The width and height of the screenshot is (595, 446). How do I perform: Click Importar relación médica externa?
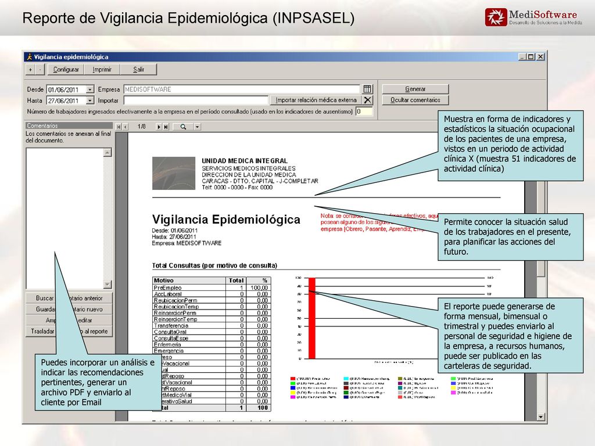coord(316,100)
